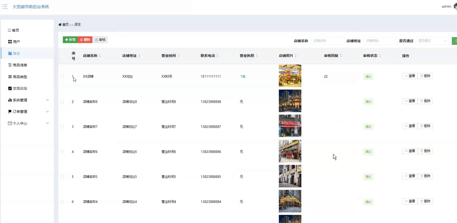Check the row checkbox for XX店铺
The image size is (457, 223).
tap(62, 76)
